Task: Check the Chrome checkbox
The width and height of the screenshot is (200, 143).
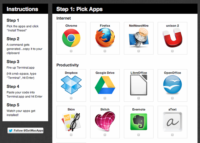Action: (x=71, y=51)
